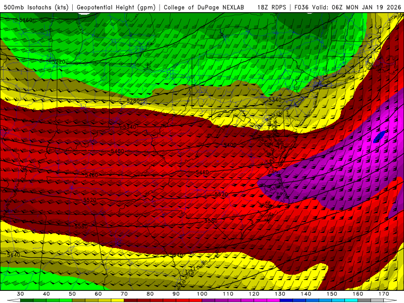Screen dimensions: 404x303
Task: Click the colorbar scale number 130
Action: point(280,294)
